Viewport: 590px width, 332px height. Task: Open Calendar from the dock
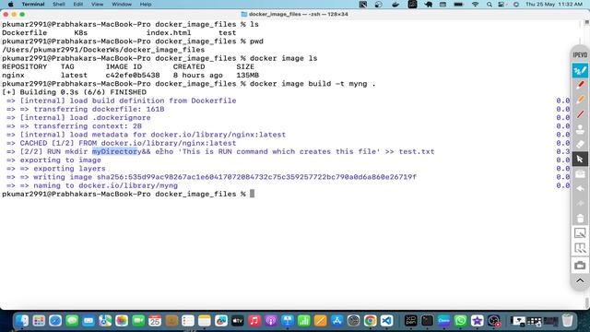[155, 321]
